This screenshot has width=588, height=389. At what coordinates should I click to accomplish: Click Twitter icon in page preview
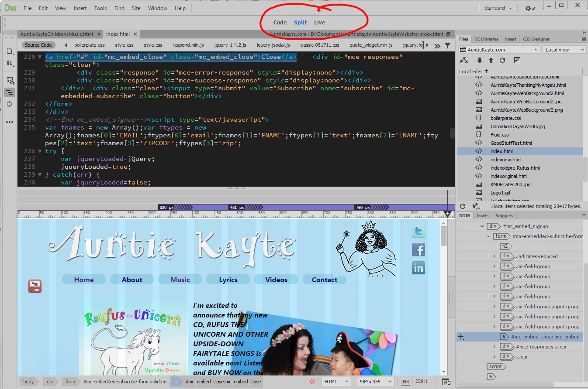(418, 231)
